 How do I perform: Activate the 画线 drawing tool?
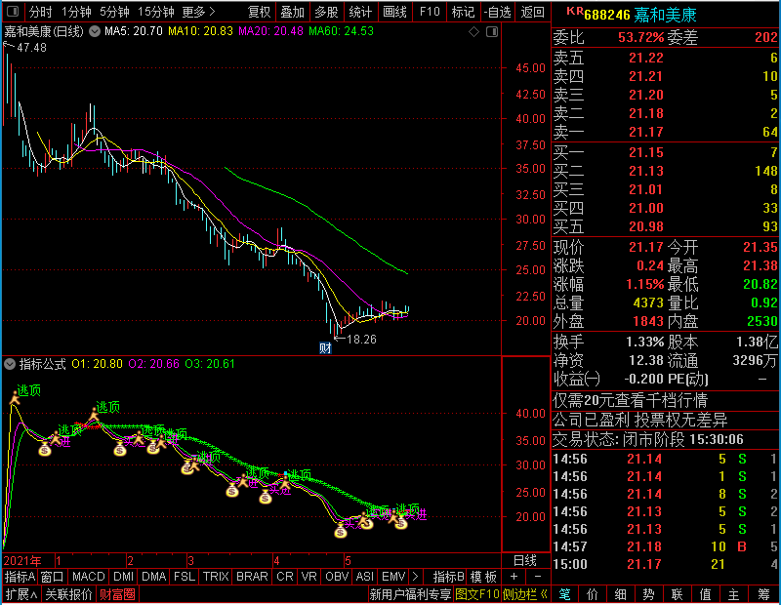[x=394, y=12]
